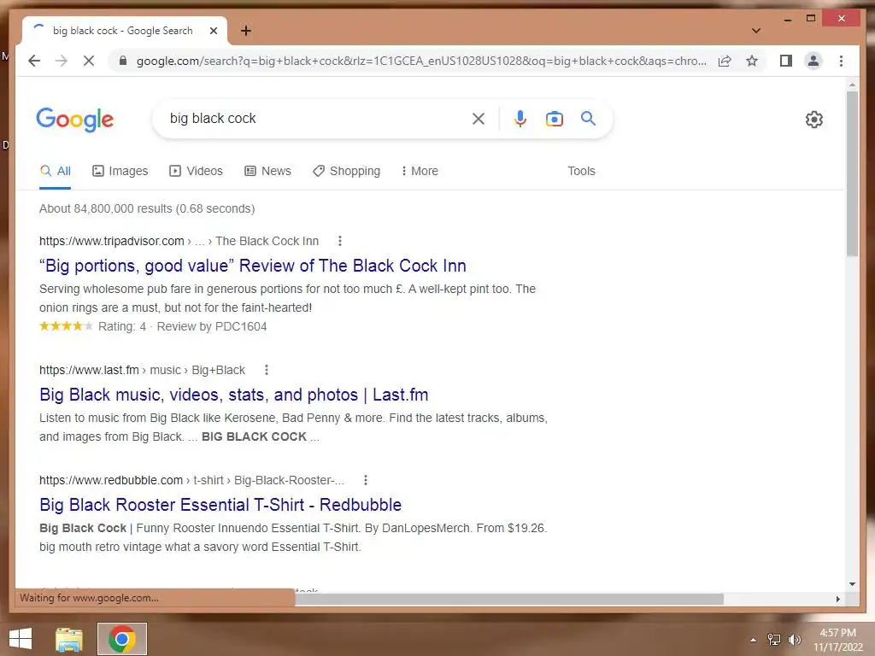This screenshot has width=875, height=656.
Task: Click the browser back arrow
Action: (34, 61)
